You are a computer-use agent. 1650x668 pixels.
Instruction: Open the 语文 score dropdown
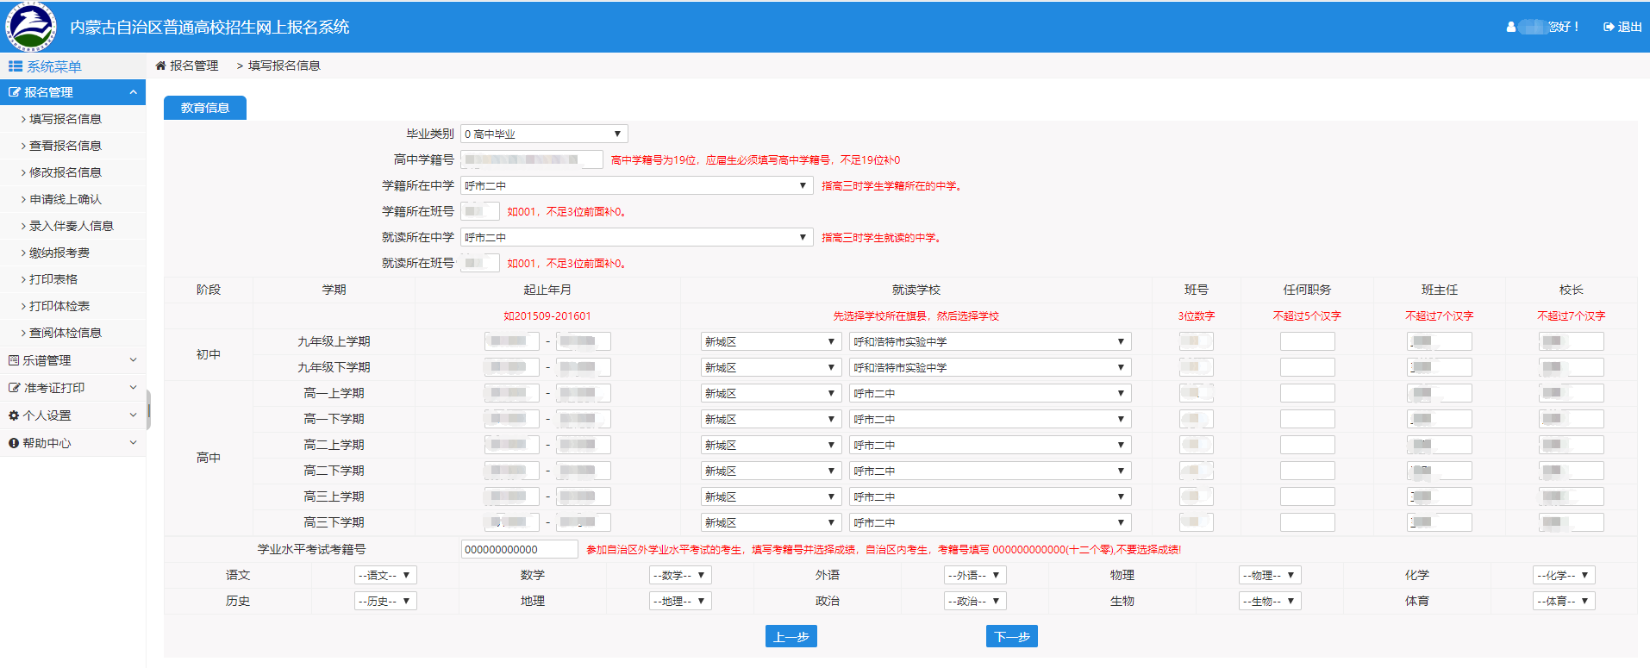click(x=385, y=575)
